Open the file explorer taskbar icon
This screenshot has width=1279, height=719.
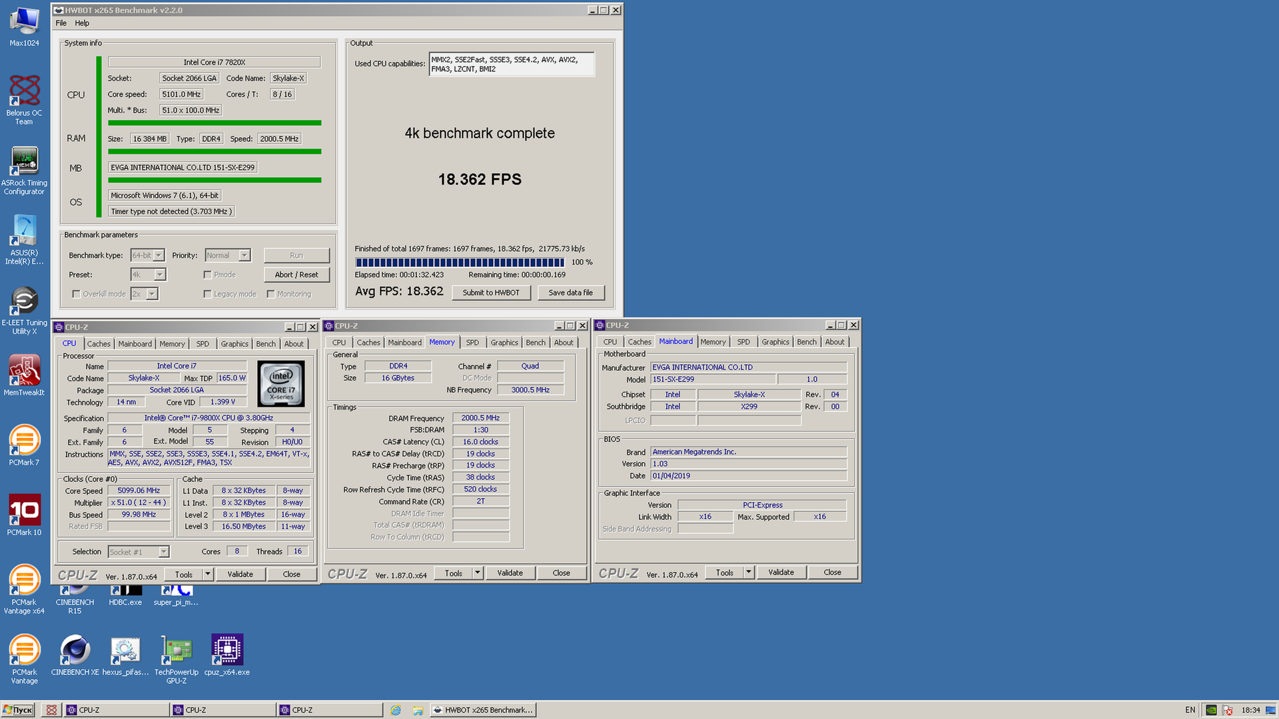pos(418,710)
